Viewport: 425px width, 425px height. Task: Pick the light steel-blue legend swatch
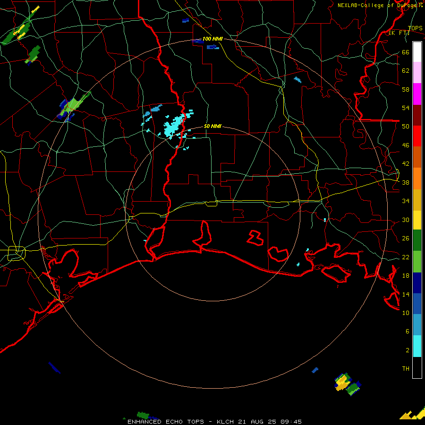(x=417, y=325)
